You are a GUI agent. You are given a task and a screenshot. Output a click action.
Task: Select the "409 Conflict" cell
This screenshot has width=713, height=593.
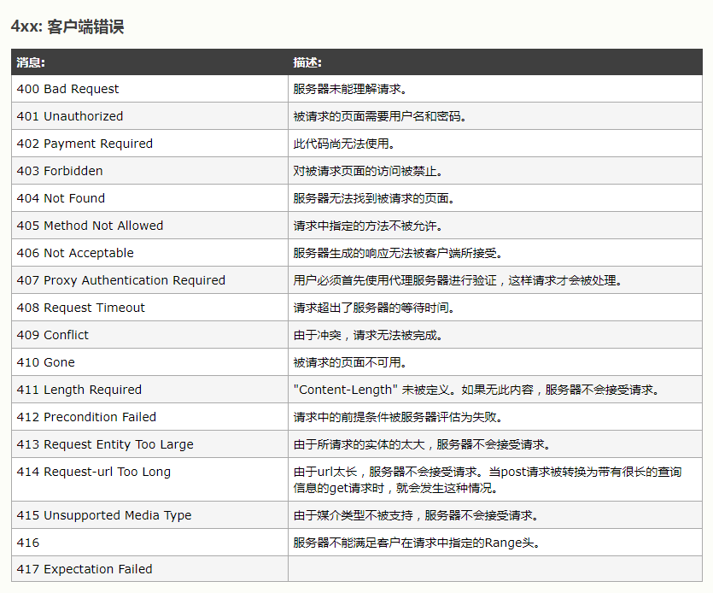[149, 334]
